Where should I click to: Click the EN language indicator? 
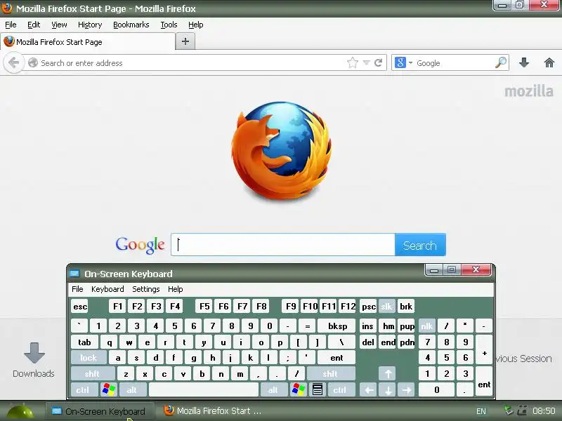(x=481, y=411)
